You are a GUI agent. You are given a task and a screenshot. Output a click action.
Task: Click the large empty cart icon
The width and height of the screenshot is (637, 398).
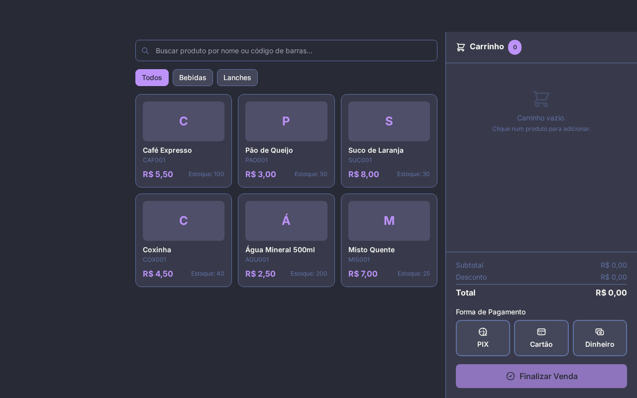pos(541,99)
